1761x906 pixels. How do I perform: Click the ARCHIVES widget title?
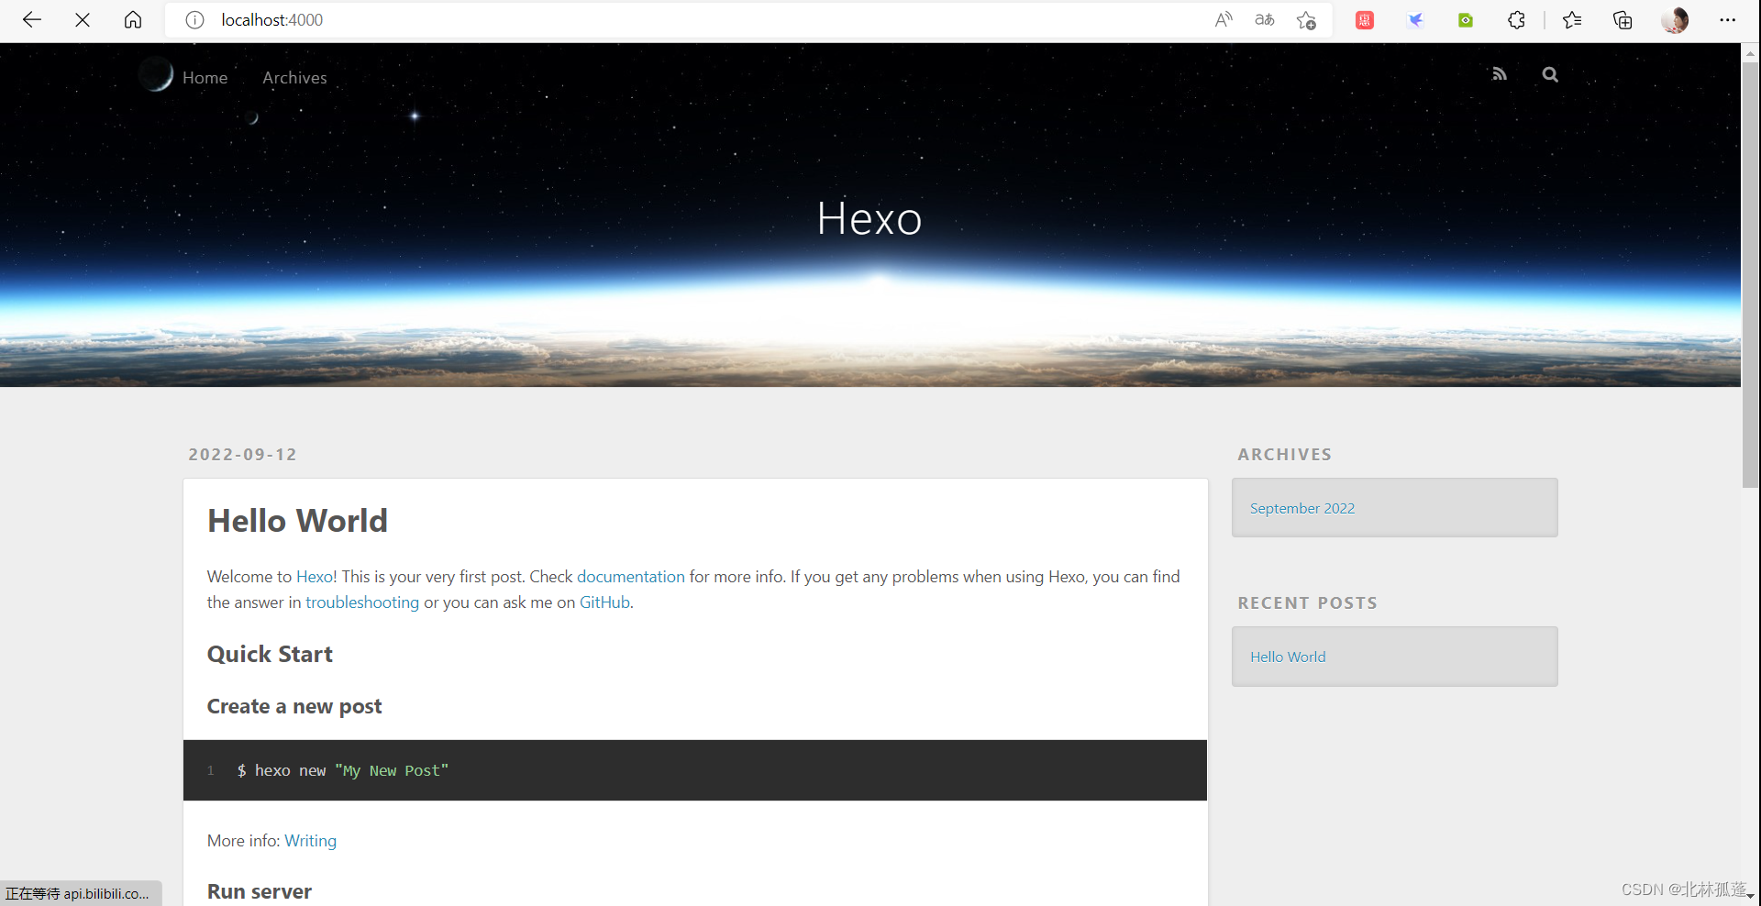coord(1285,455)
